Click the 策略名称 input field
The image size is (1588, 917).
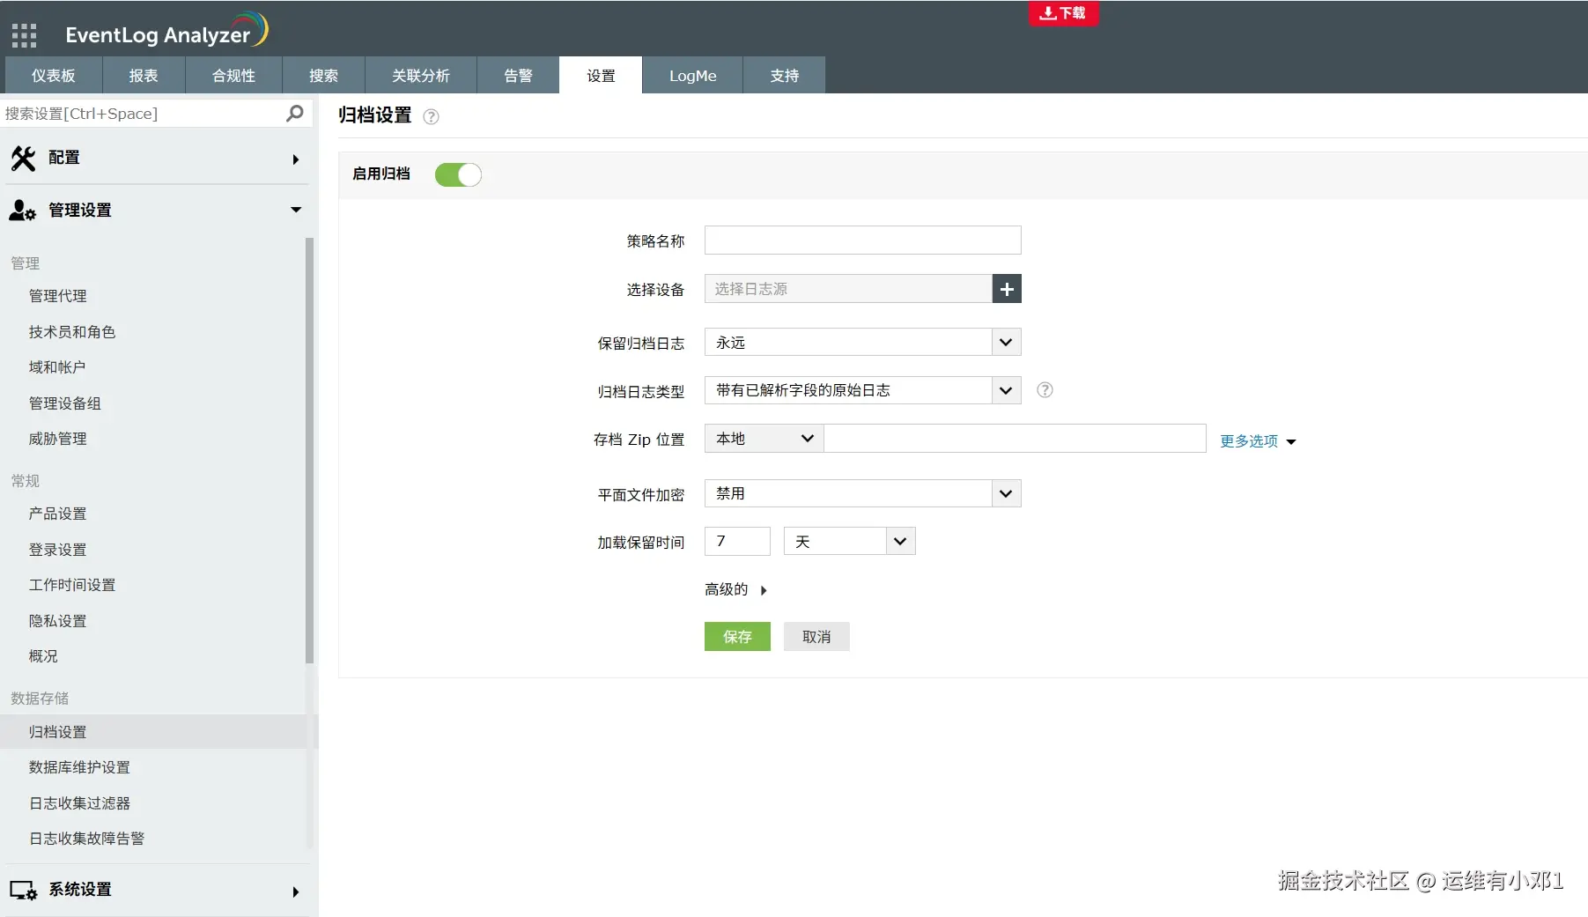(862, 240)
